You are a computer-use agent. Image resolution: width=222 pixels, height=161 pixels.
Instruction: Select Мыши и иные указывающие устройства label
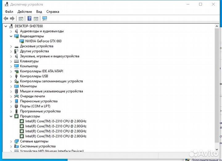pos(51,91)
